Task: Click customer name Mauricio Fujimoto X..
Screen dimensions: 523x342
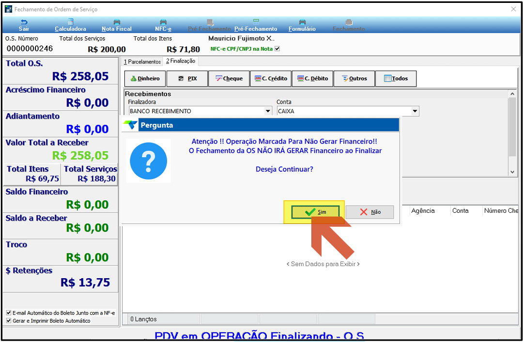Action: [x=241, y=38]
